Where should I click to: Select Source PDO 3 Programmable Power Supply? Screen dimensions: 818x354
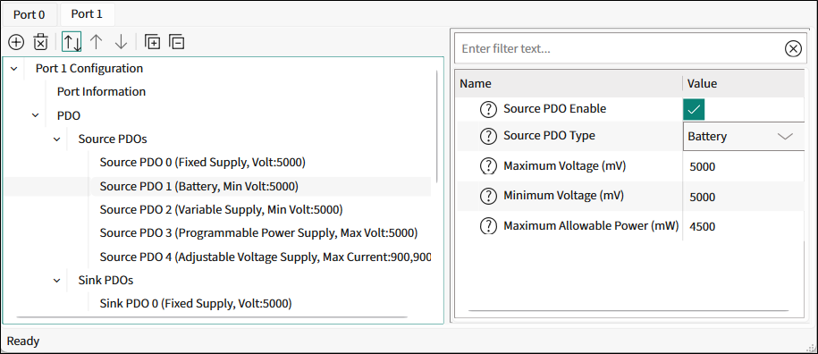pyautogui.click(x=258, y=233)
